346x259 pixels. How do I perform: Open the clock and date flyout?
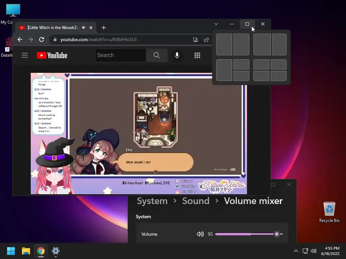[x=330, y=251]
